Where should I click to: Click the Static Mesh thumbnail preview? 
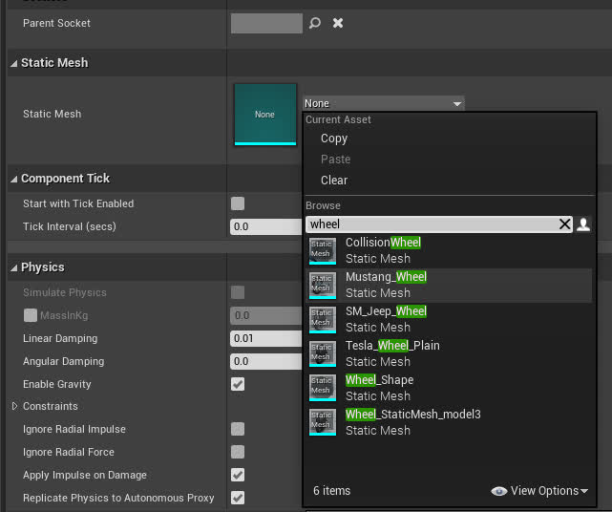264,114
